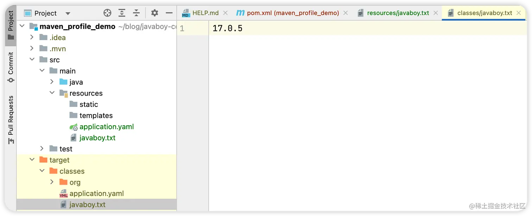
Task: Collapse the src folder
Action: coord(32,59)
